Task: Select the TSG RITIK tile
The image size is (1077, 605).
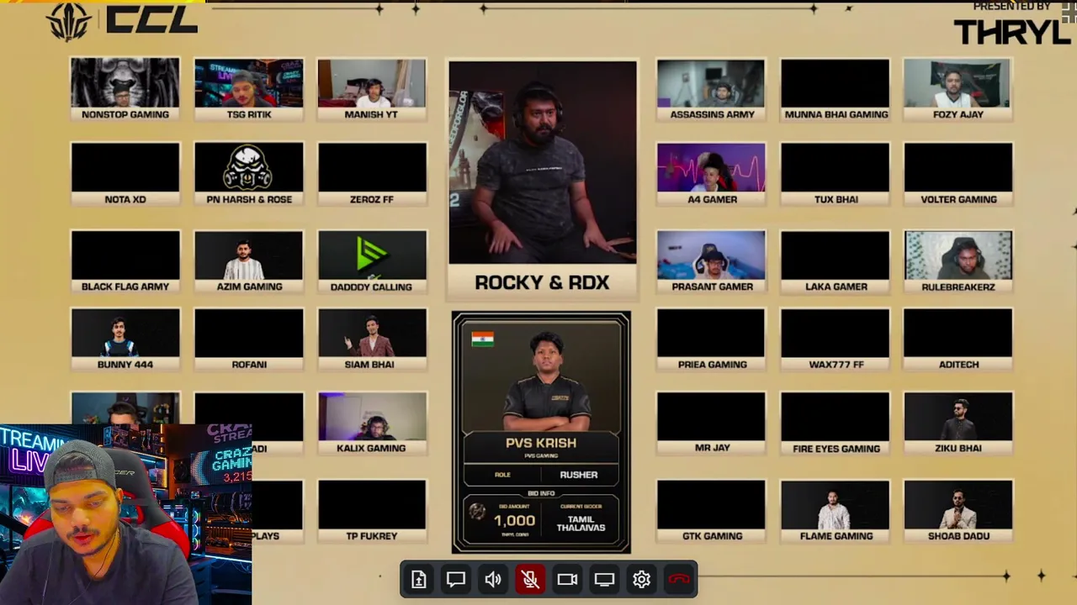Action: point(249,89)
